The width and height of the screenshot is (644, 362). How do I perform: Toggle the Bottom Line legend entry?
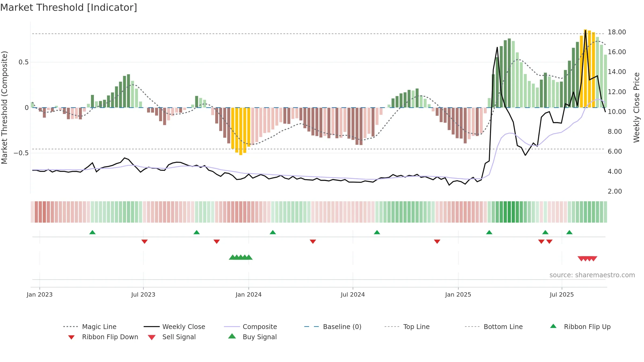pos(494,327)
